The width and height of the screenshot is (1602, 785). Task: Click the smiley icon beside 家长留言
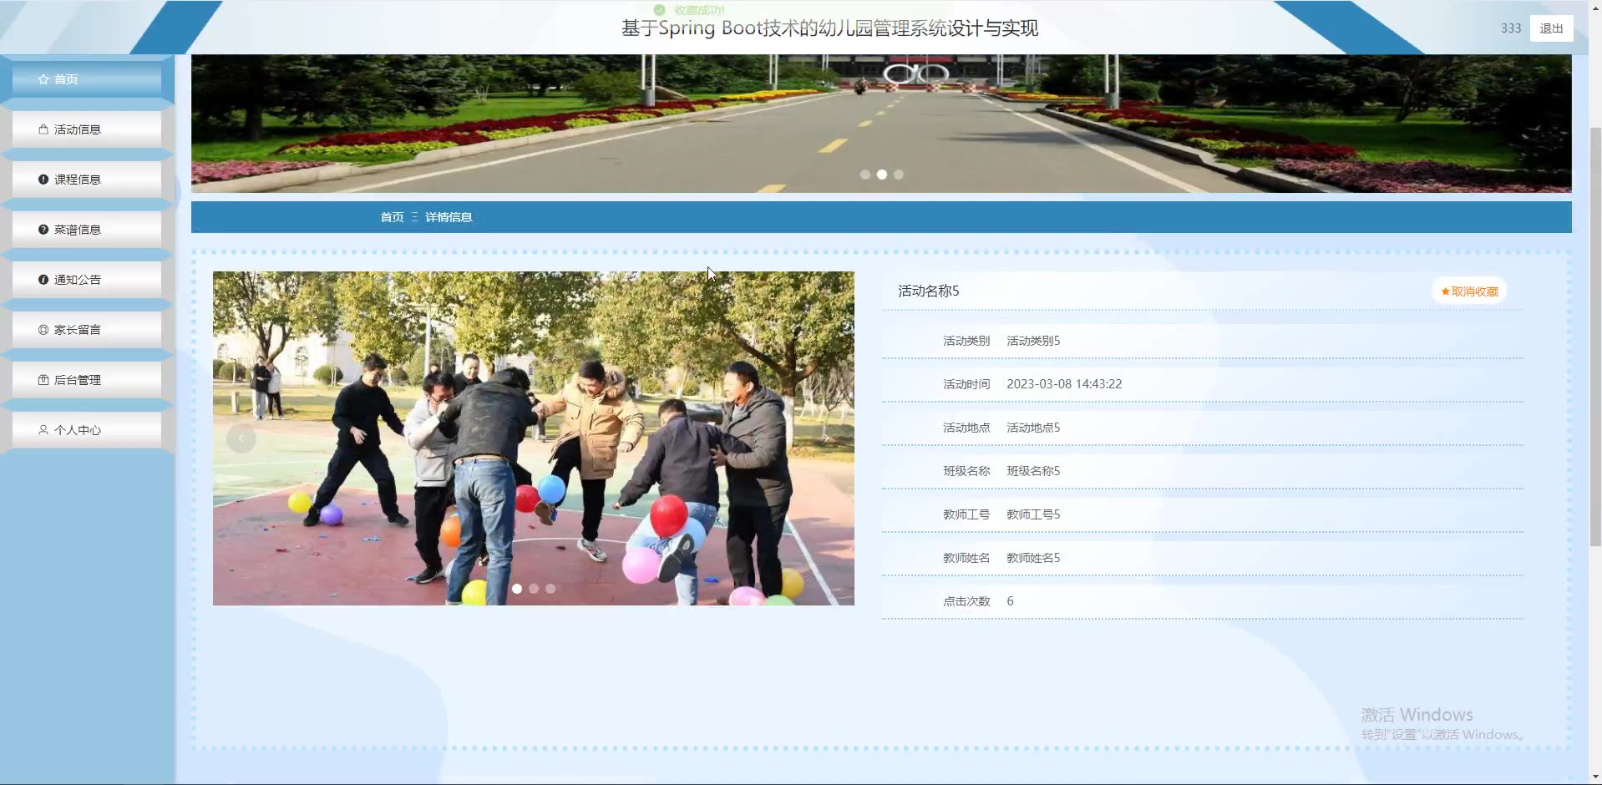click(43, 330)
